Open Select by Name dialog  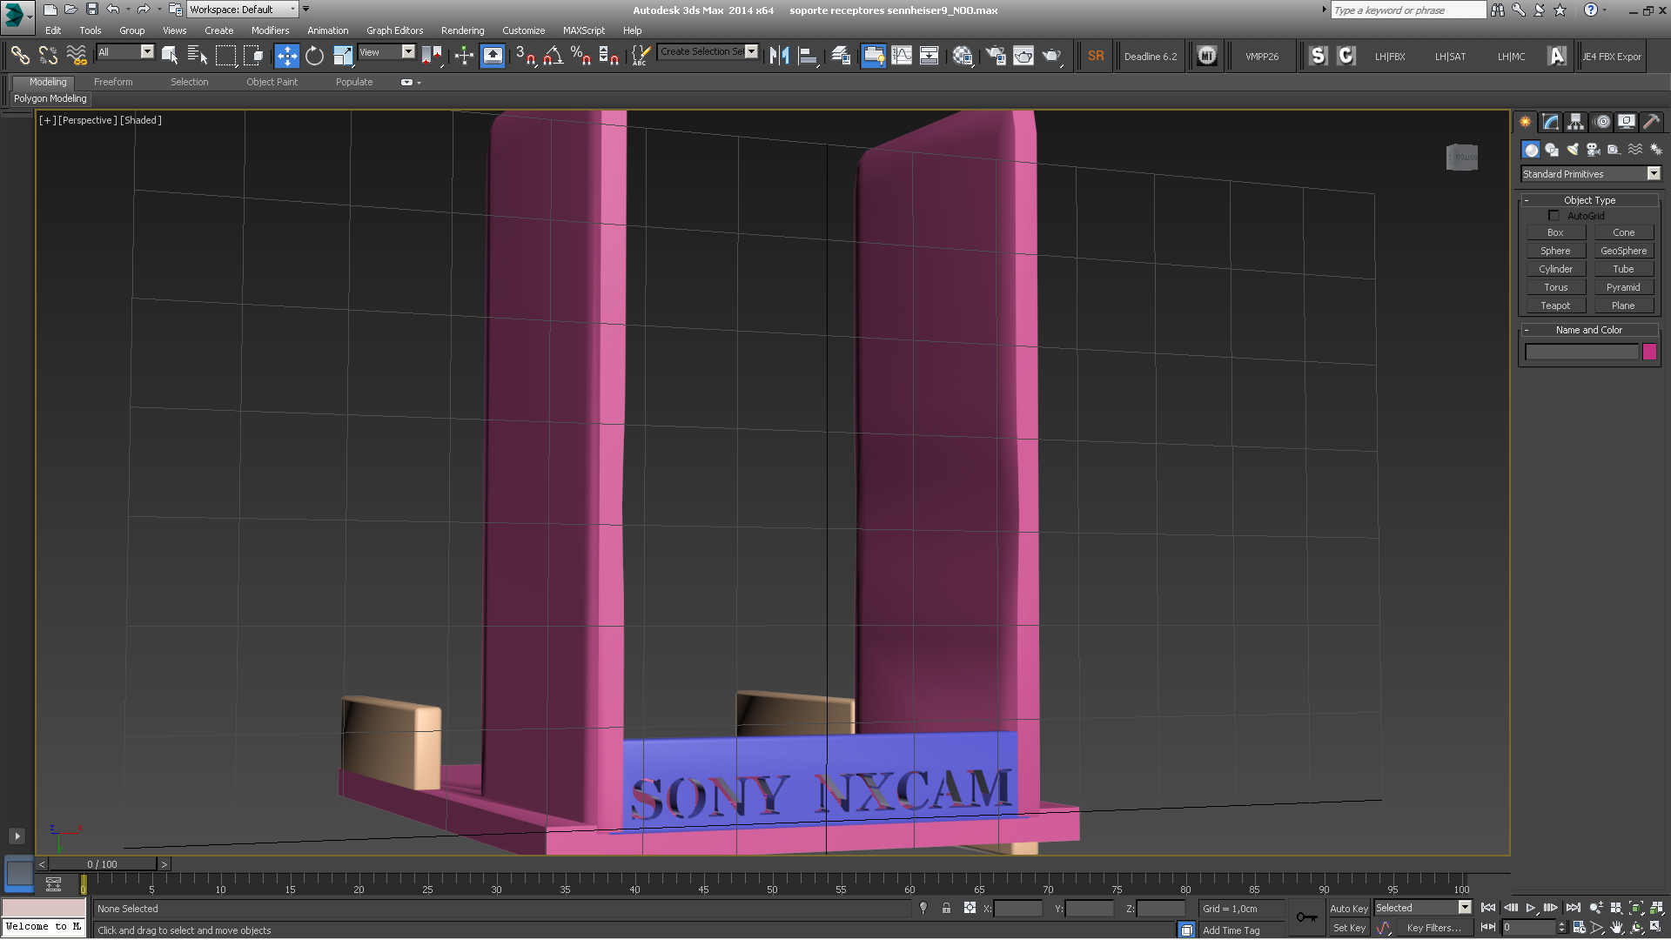point(198,56)
